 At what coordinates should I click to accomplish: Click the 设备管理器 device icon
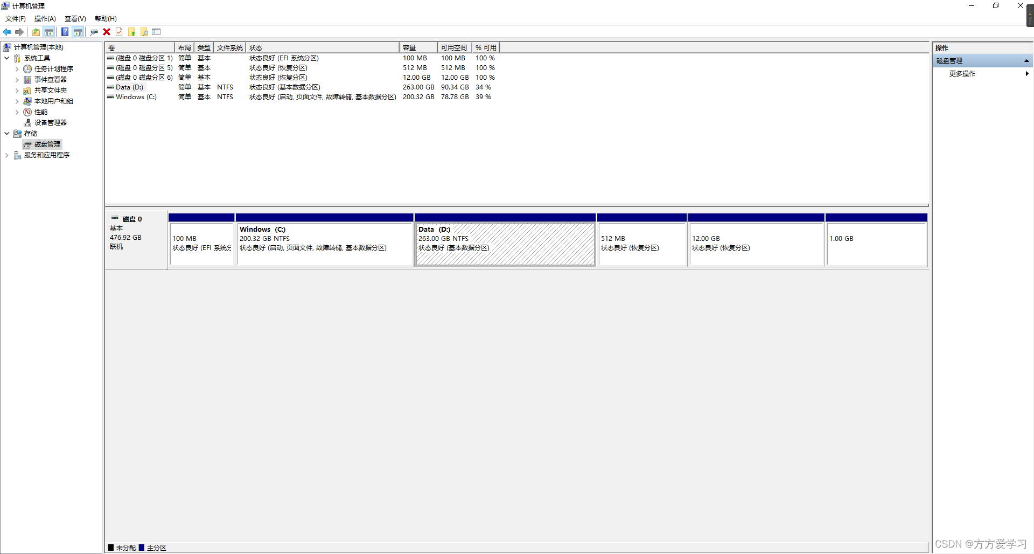point(27,123)
